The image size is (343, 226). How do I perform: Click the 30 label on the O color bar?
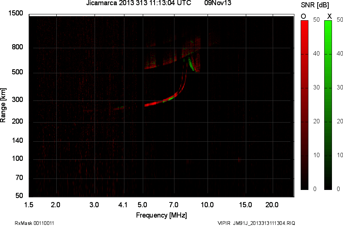[x=316, y=88]
